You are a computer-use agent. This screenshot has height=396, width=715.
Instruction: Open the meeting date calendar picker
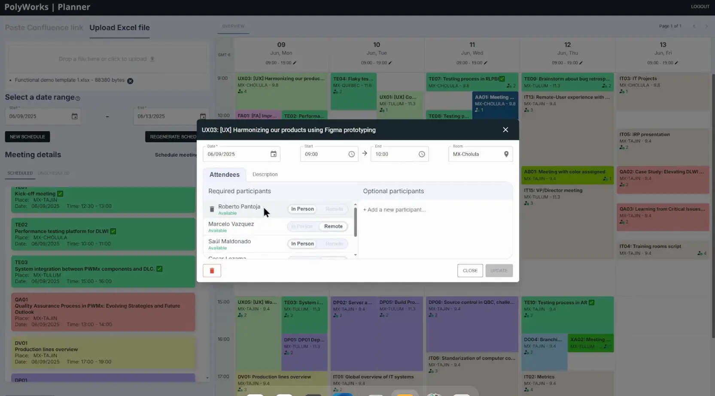273,154
